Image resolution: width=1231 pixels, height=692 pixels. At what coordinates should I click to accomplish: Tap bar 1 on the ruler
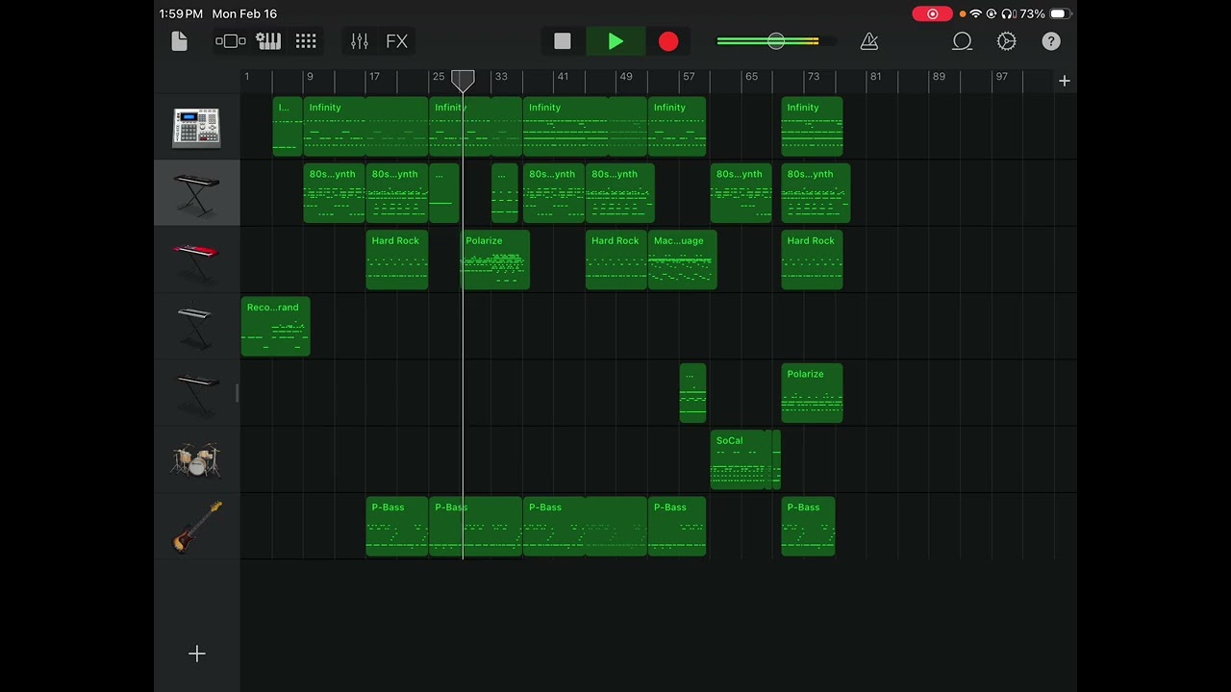[246, 77]
